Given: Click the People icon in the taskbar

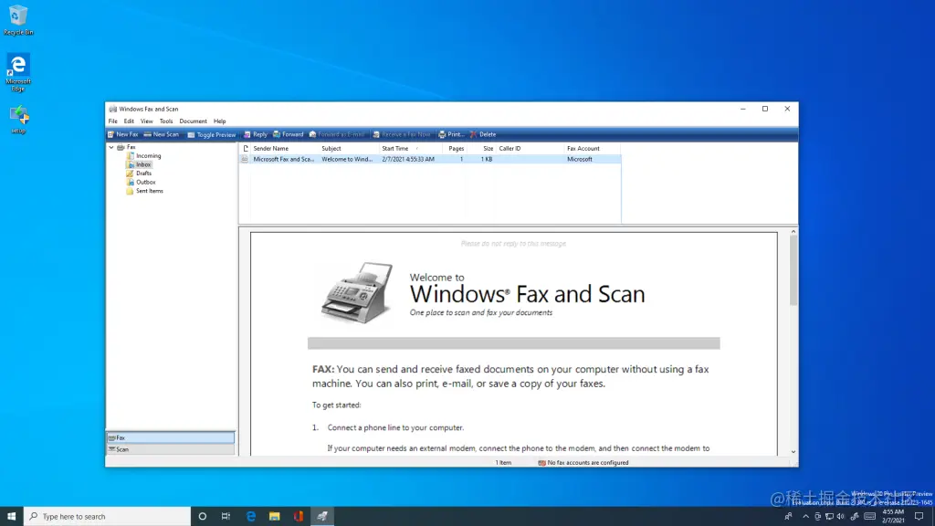Looking at the screenshot, I should [788, 517].
